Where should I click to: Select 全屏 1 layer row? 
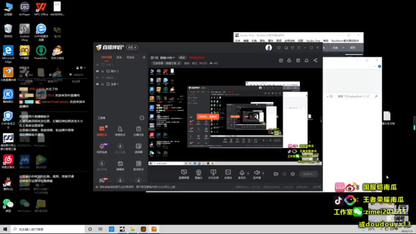click(121, 84)
